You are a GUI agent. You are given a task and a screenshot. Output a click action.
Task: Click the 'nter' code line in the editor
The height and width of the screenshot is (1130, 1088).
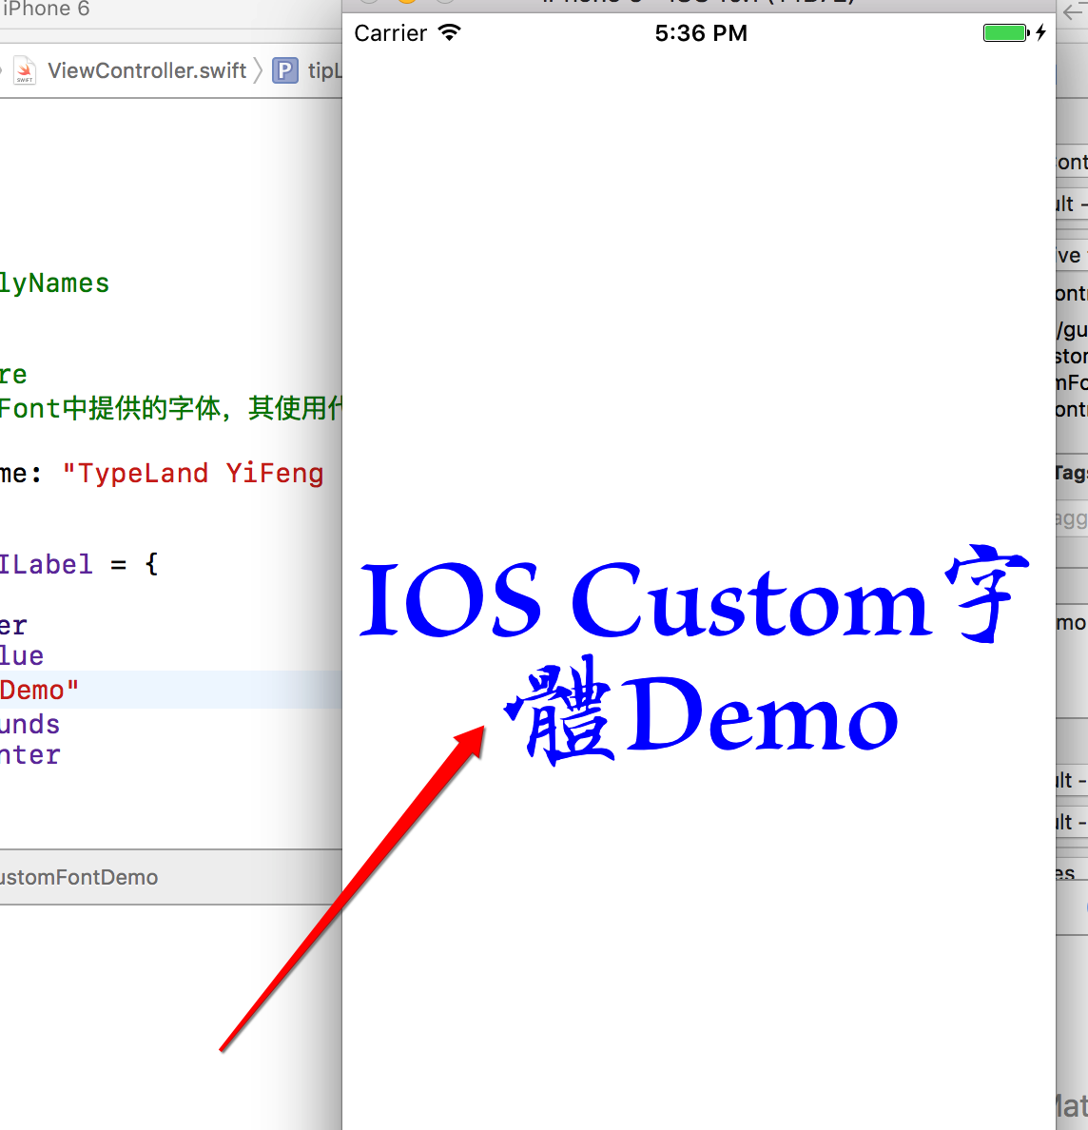pos(30,755)
